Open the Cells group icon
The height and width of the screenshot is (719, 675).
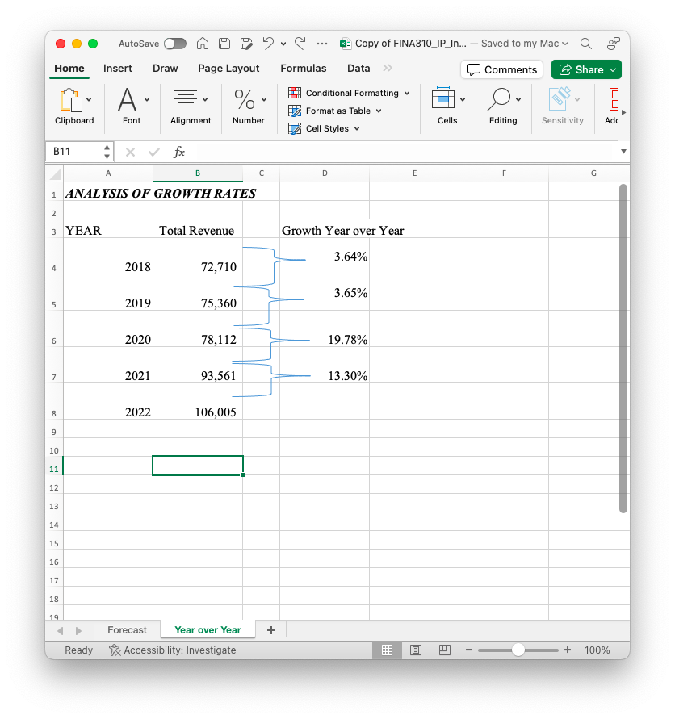pos(443,98)
